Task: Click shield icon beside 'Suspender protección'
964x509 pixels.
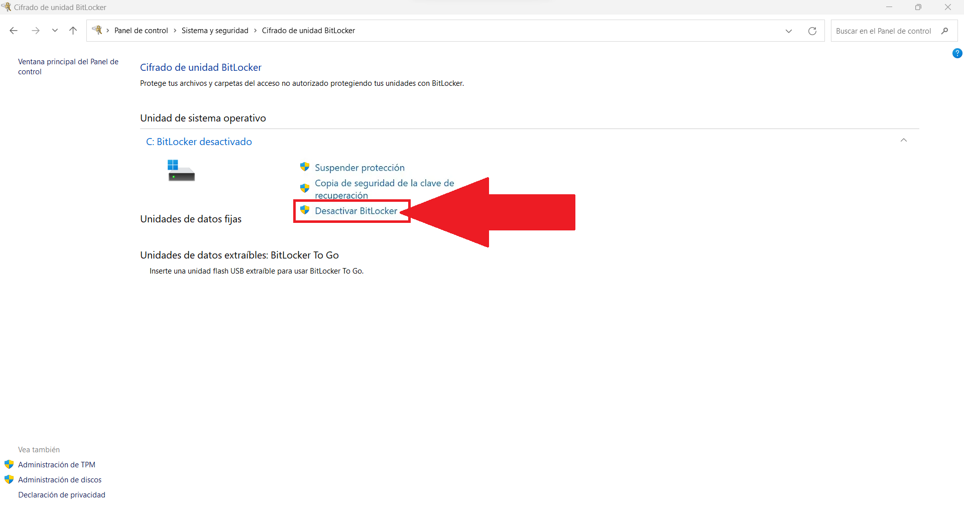Action: pos(305,167)
